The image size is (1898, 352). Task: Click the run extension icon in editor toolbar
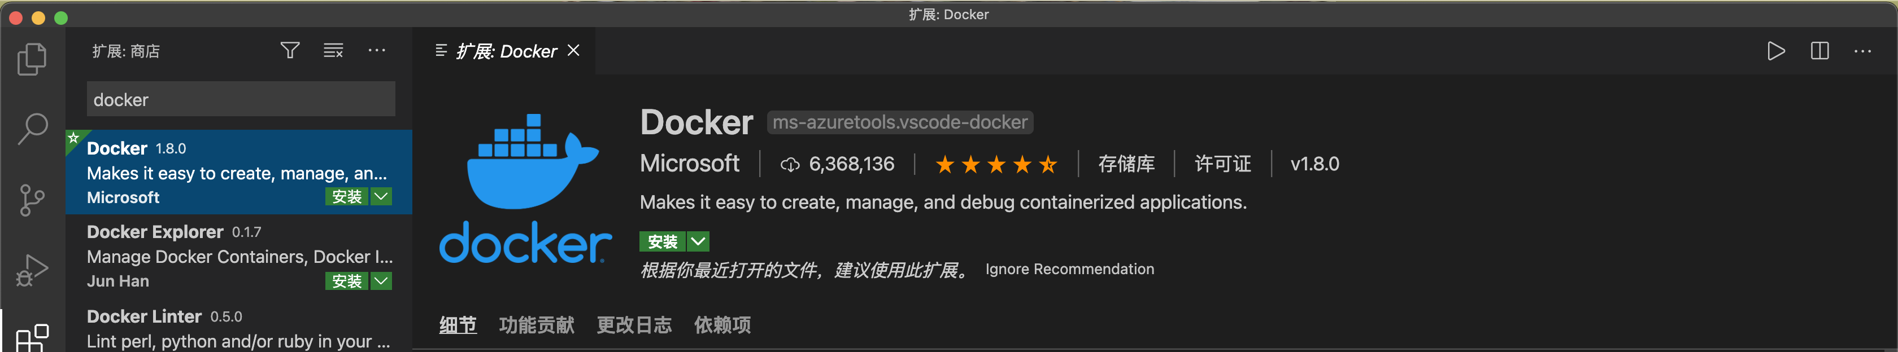pyautogui.click(x=1777, y=51)
